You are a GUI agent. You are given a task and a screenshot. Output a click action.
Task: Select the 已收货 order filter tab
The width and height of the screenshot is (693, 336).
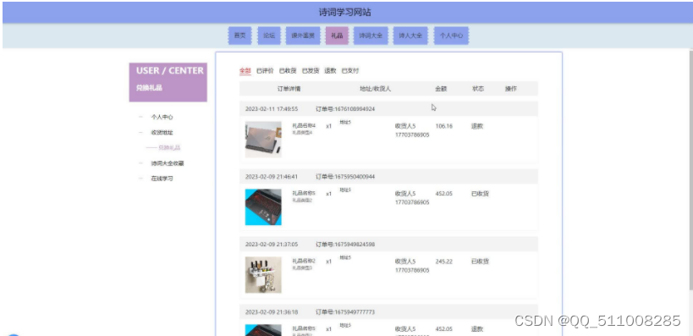(x=288, y=71)
